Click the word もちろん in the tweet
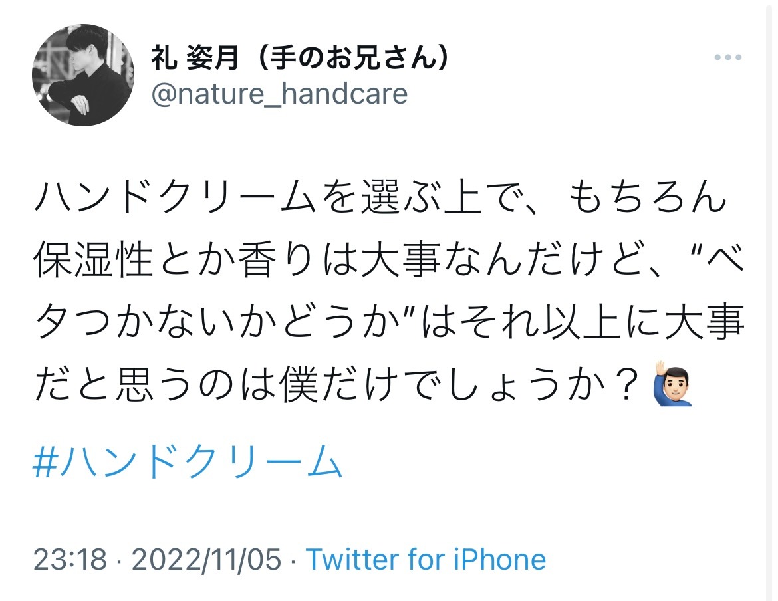The image size is (778, 601). coord(647,197)
